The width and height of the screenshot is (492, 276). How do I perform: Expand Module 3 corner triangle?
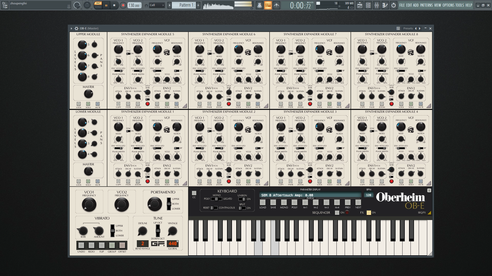coord(347,183)
